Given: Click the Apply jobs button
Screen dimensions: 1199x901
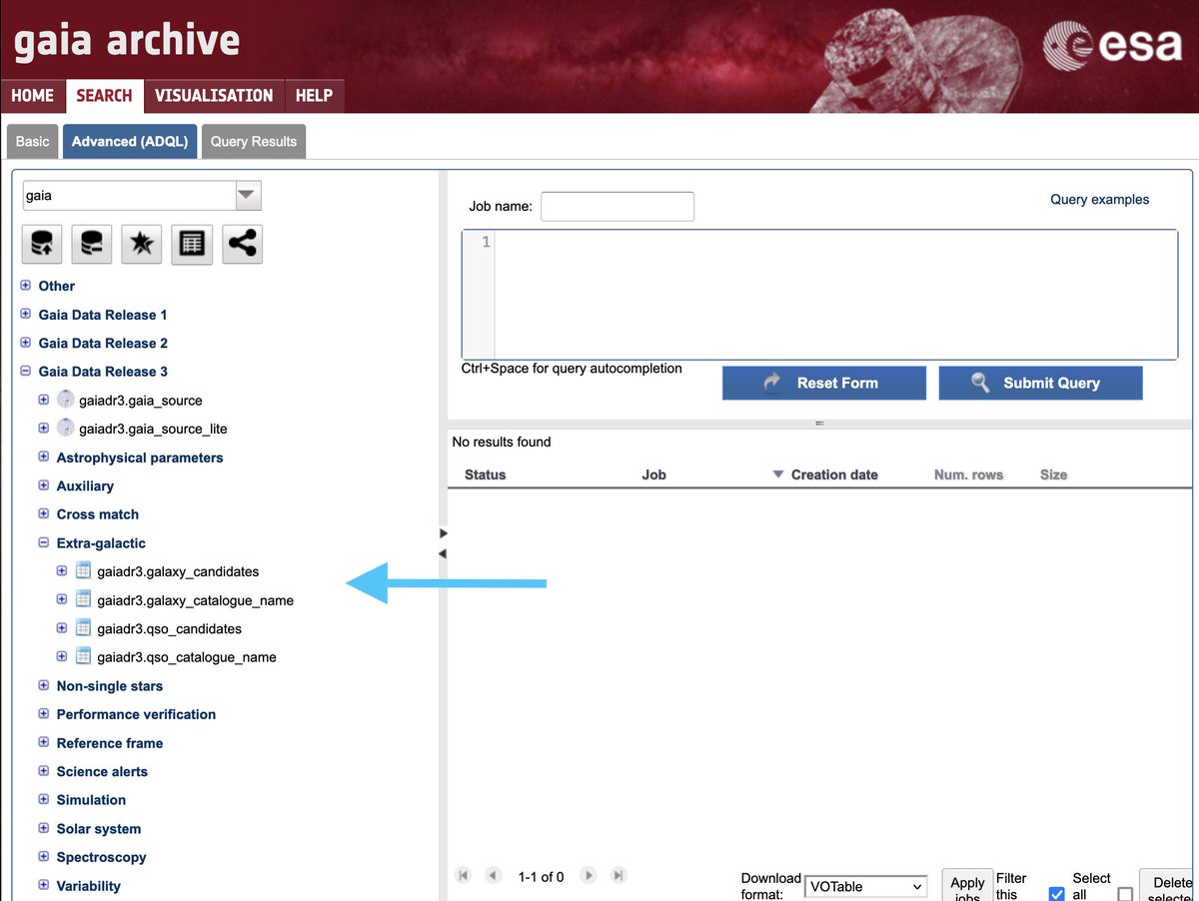Looking at the screenshot, I should (967, 884).
